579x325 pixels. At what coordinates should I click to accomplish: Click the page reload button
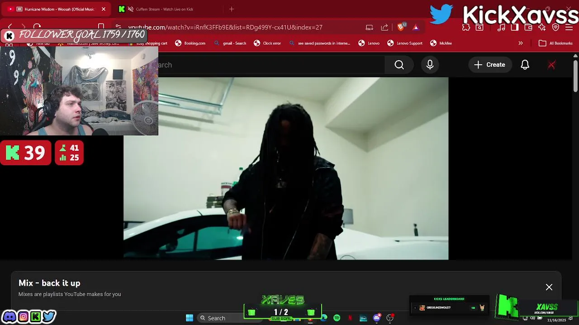(37, 27)
